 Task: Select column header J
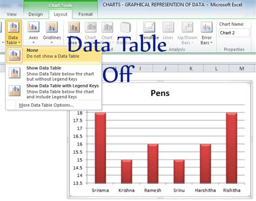click(x=165, y=68)
